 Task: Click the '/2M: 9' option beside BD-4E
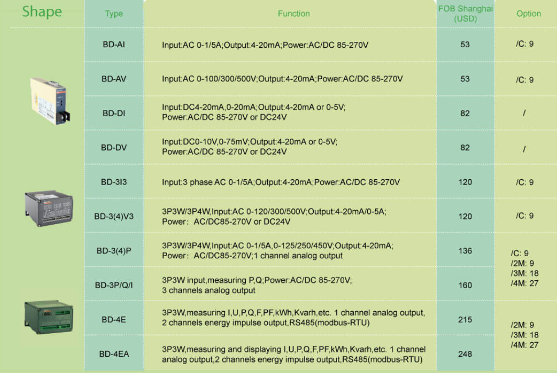pyautogui.click(x=522, y=325)
